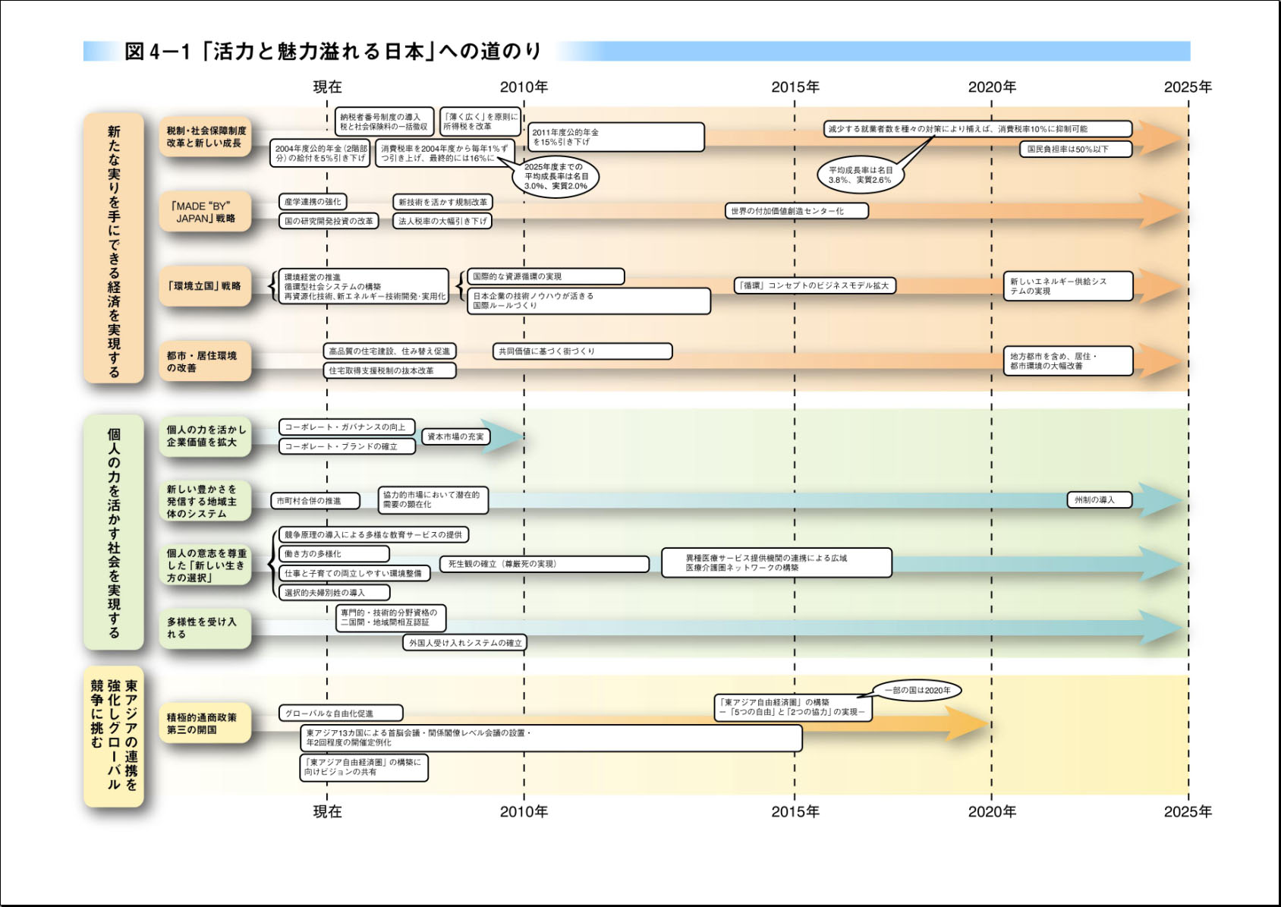Click the box '働き方の多様化'
1281x907 pixels.
pyautogui.click(x=334, y=553)
